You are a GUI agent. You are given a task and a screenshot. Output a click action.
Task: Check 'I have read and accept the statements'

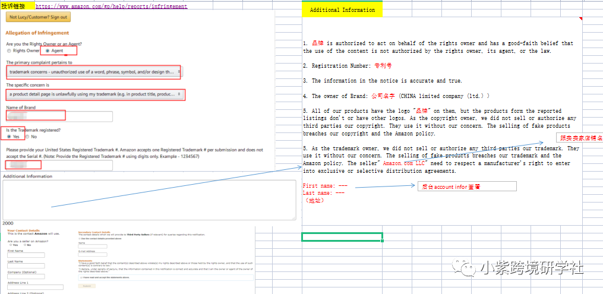(81, 277)
